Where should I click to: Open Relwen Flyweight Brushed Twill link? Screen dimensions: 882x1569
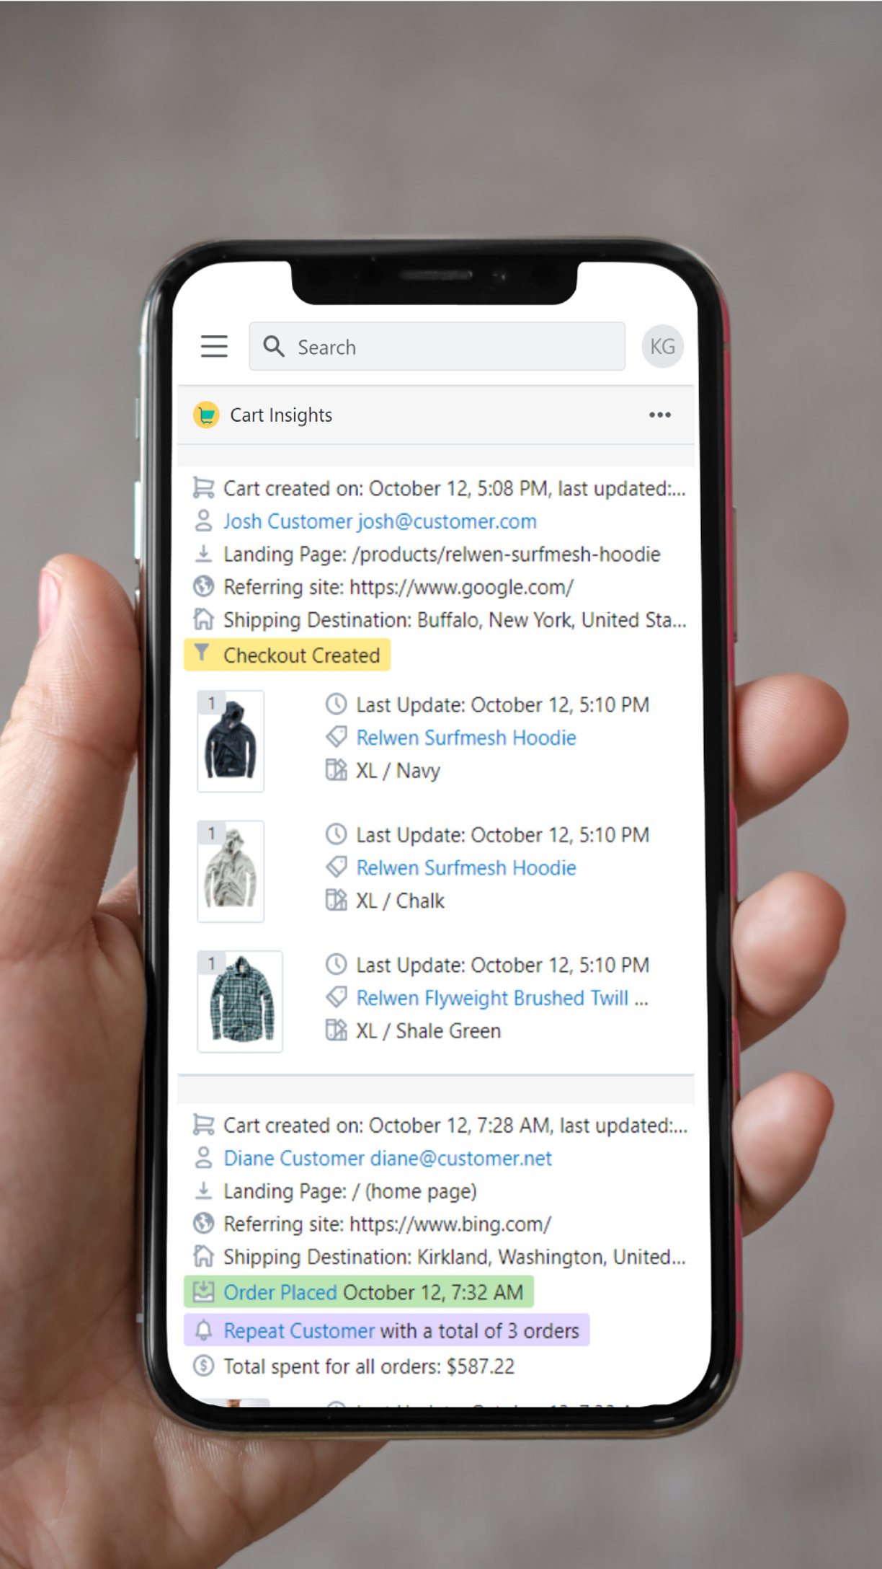point(502,998)
